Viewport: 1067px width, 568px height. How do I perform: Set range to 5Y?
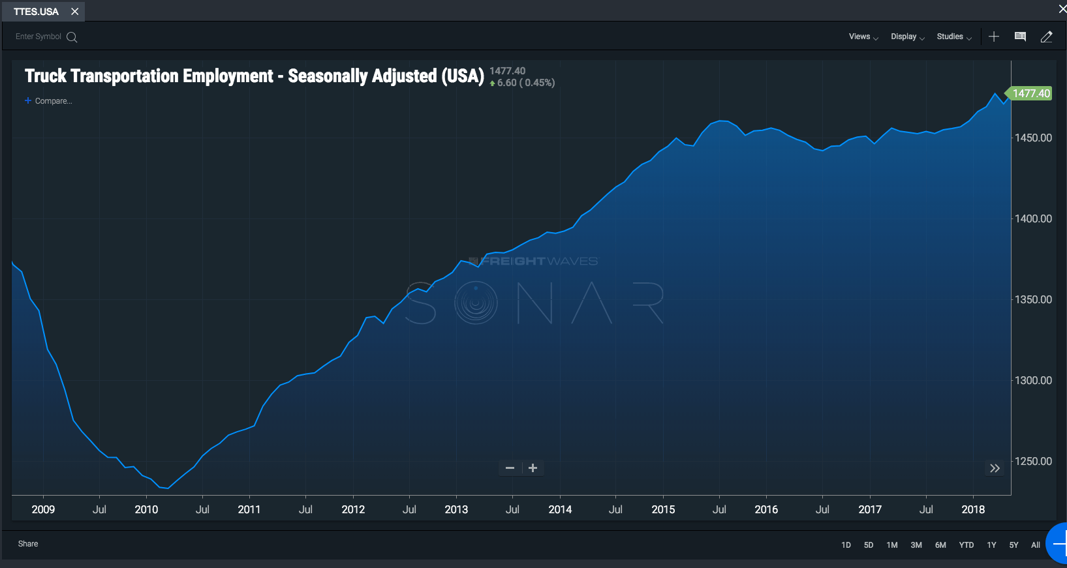tap(1014, 545)
